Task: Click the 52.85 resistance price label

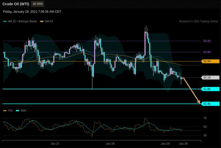Action: pos(207,52)
